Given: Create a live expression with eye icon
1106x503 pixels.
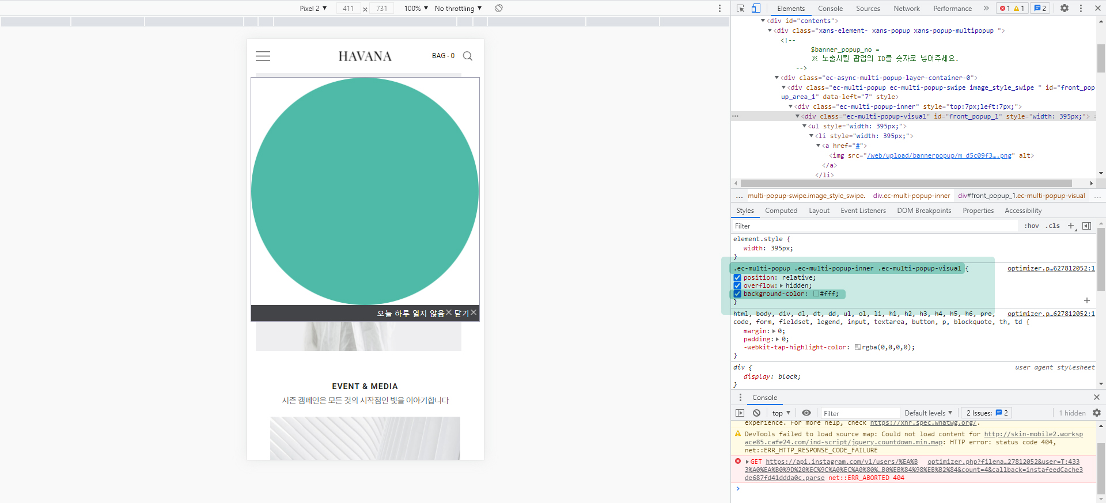Looking at the screenshot, I should (x=806, y=413).
